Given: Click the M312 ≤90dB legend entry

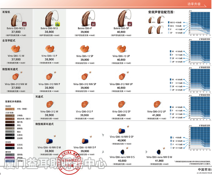Looking at the screenshot, I should [x=175, y=23].
